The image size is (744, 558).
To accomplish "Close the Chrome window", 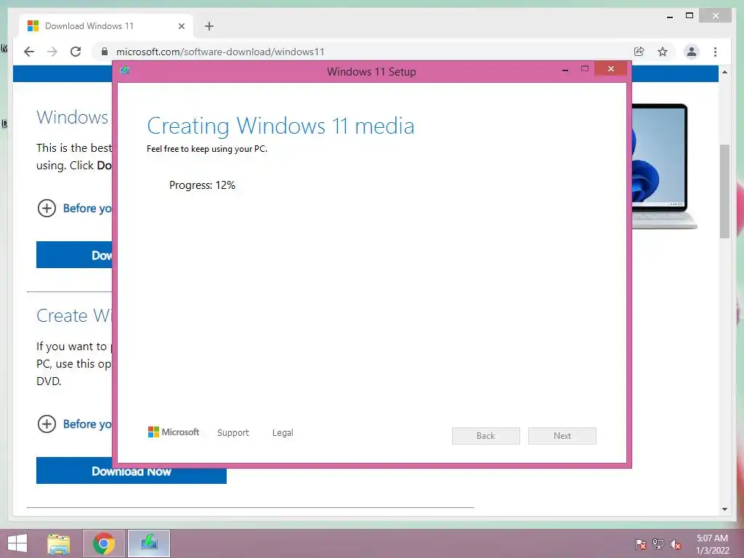I will point(715,16).
